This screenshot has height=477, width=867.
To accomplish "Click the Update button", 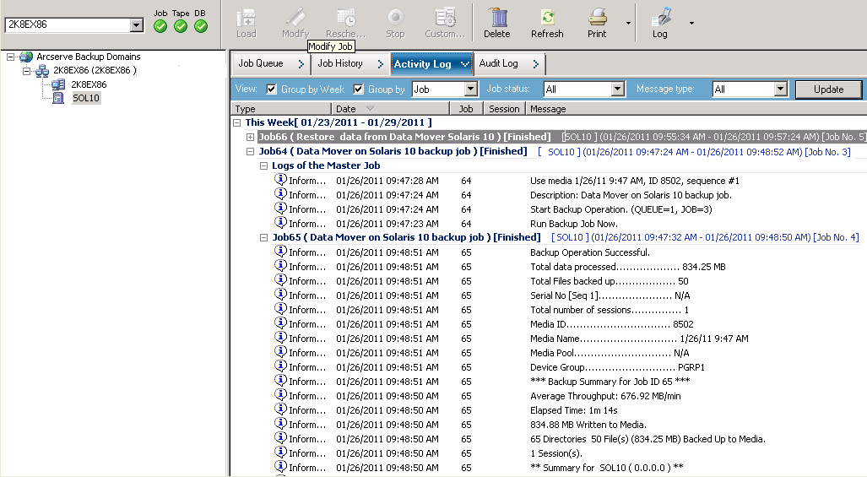I will [x=828, y=89].
